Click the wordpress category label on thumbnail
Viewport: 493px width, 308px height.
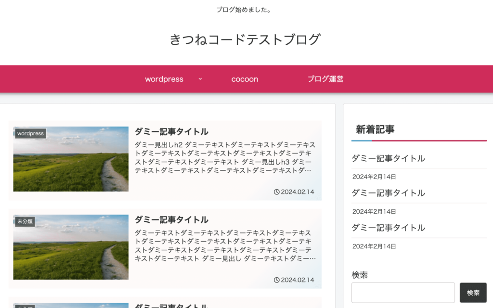pyautogui.click(x=30, y=133)
